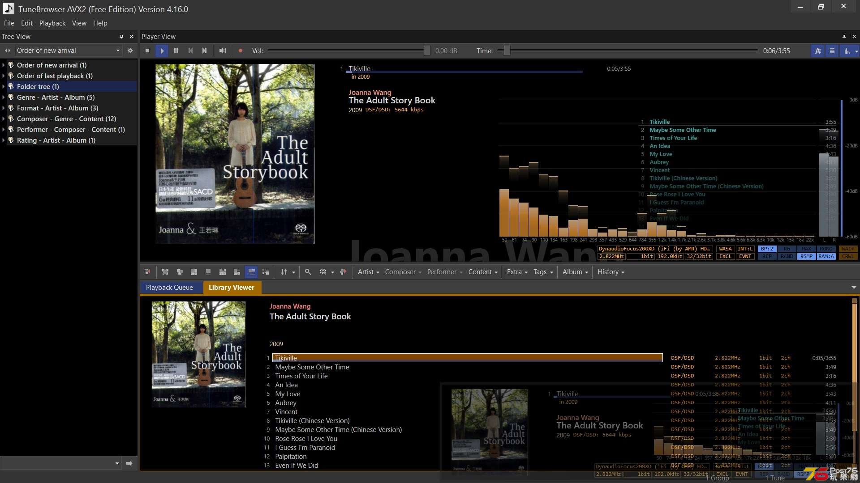Click the web search cloud icon
This screenshot has height=483, width=860.
tap(323, 272)
